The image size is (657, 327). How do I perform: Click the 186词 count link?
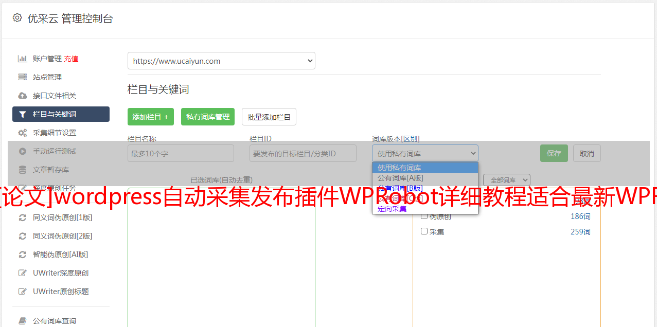[580, 216]
